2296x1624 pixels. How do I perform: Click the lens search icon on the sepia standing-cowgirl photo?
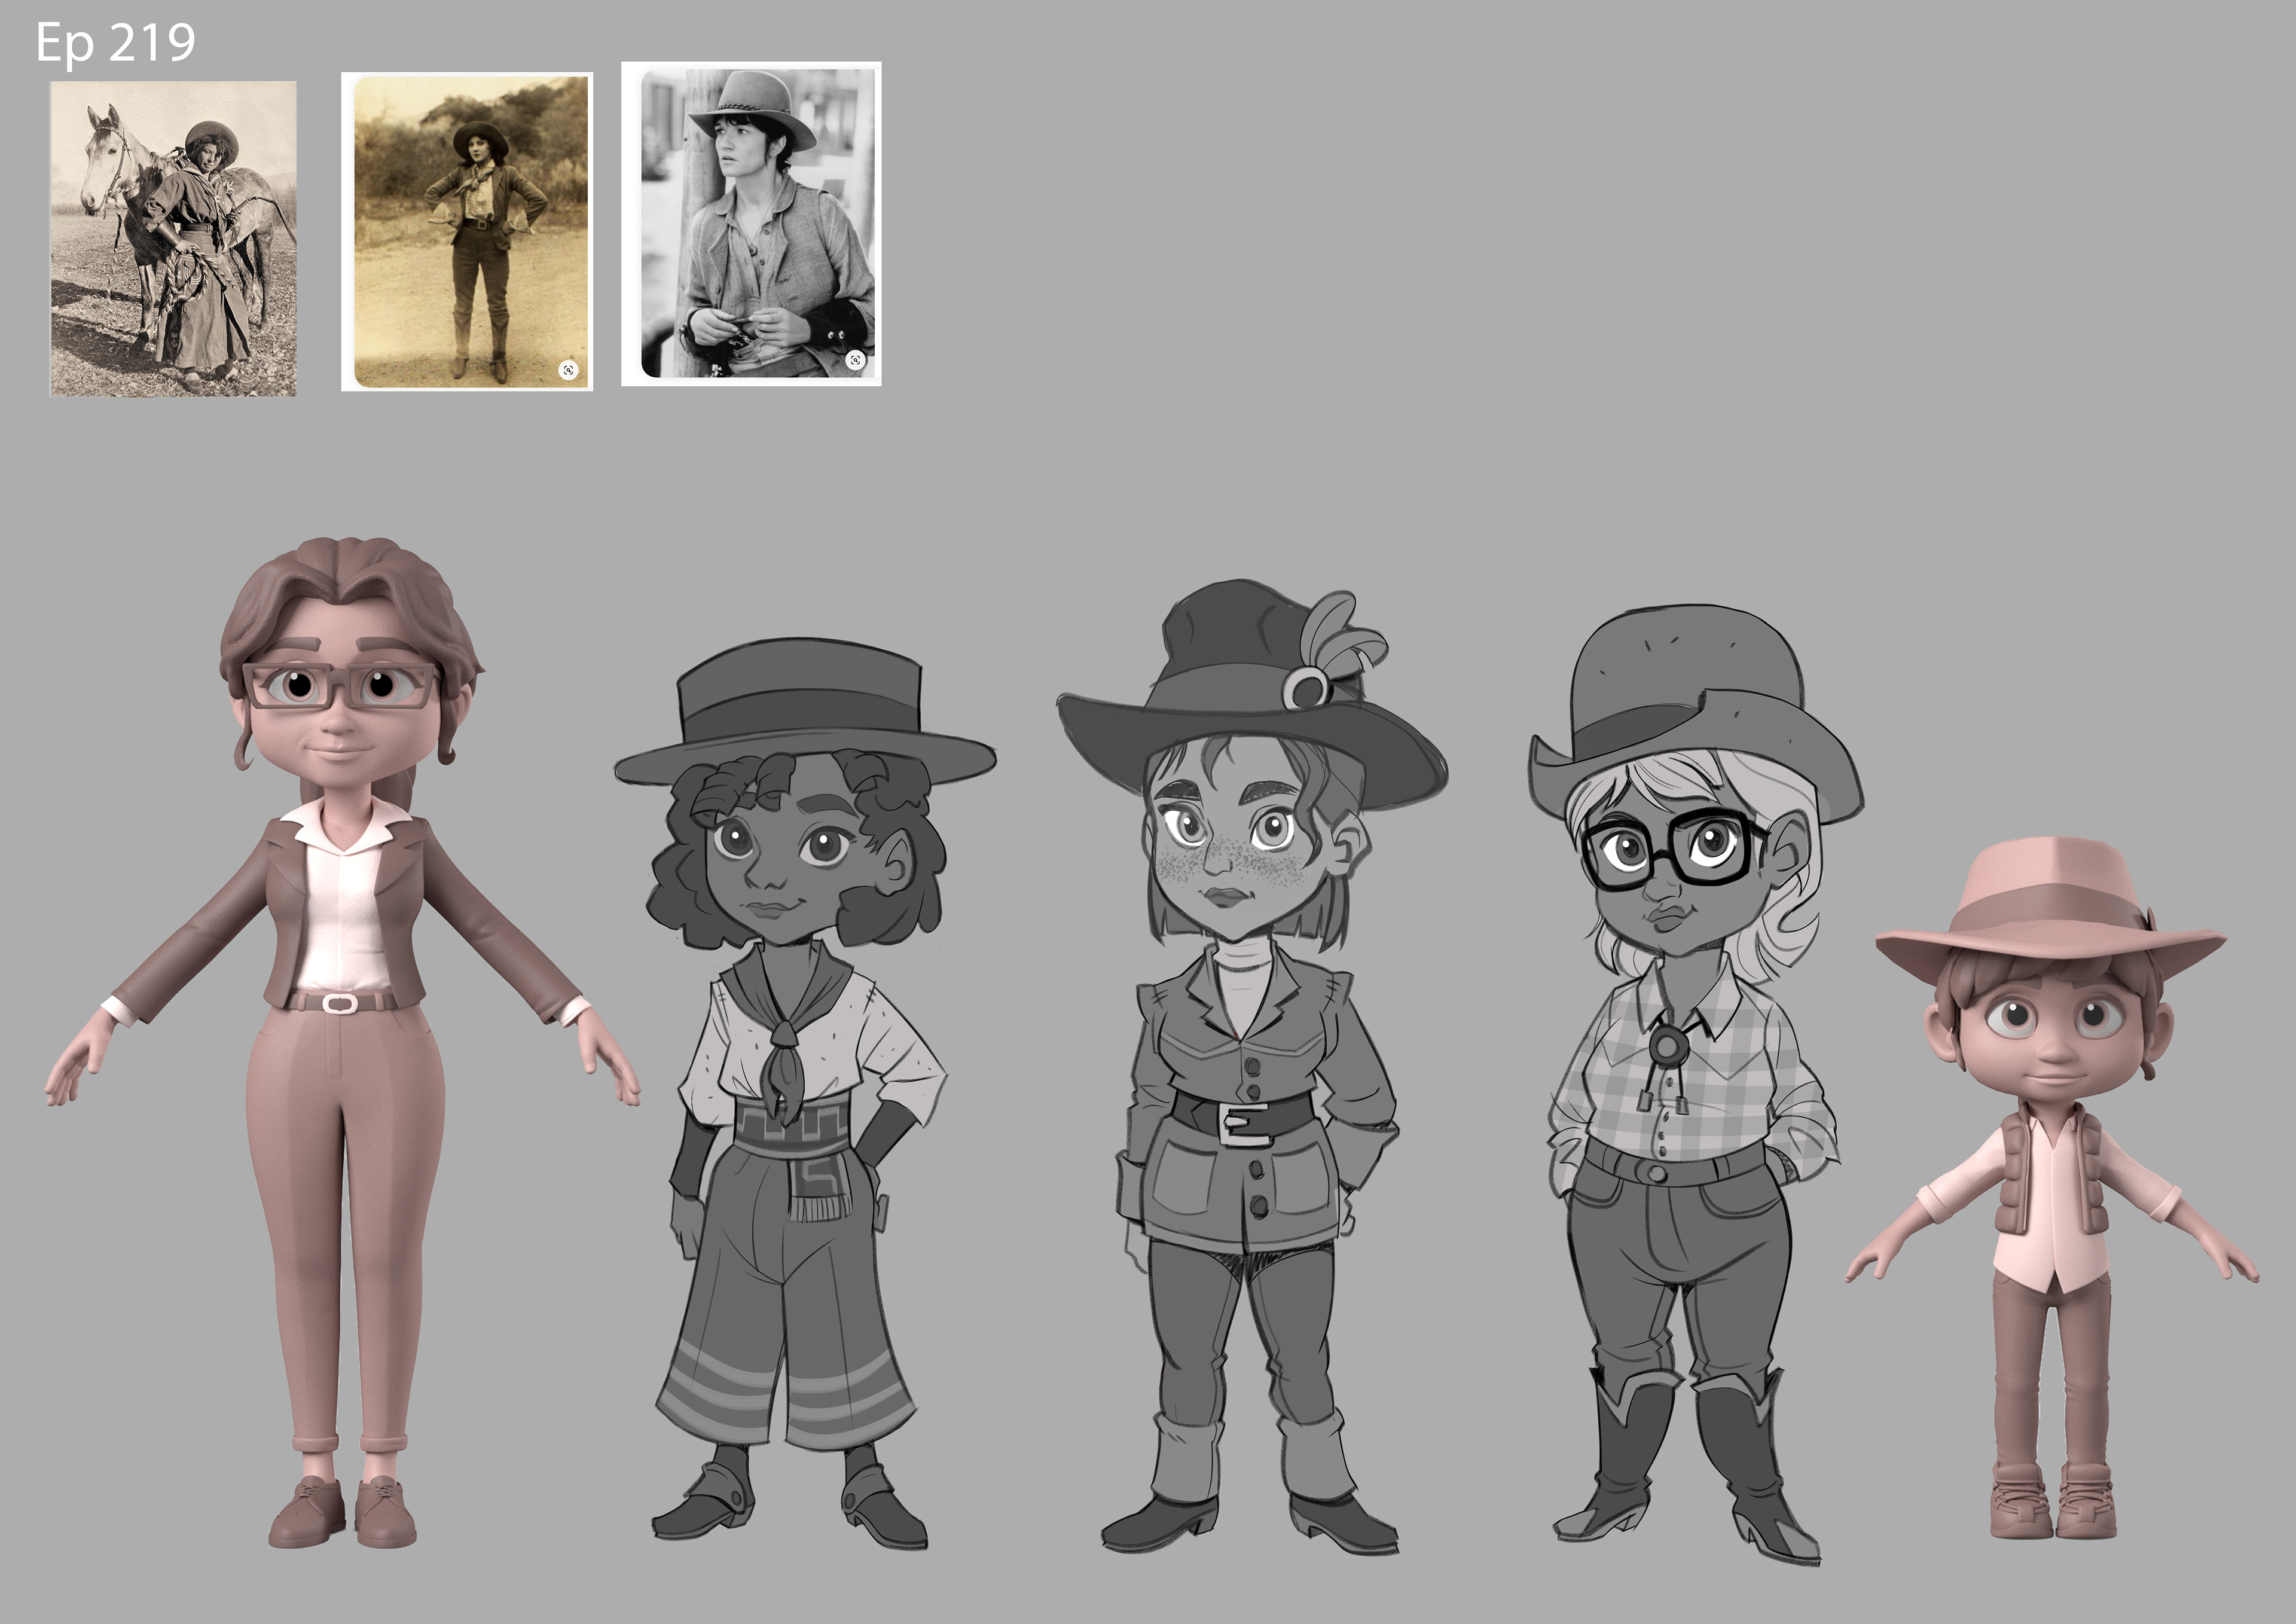tap(568, 370)
